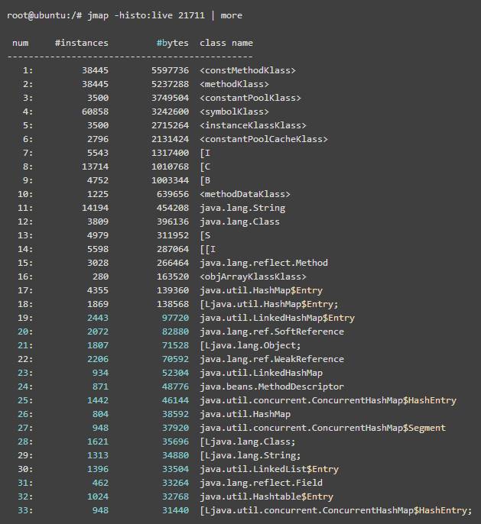Click the instances value 2796
The width and height of the screenshot is (481, 524).
(x=98, y=139)
